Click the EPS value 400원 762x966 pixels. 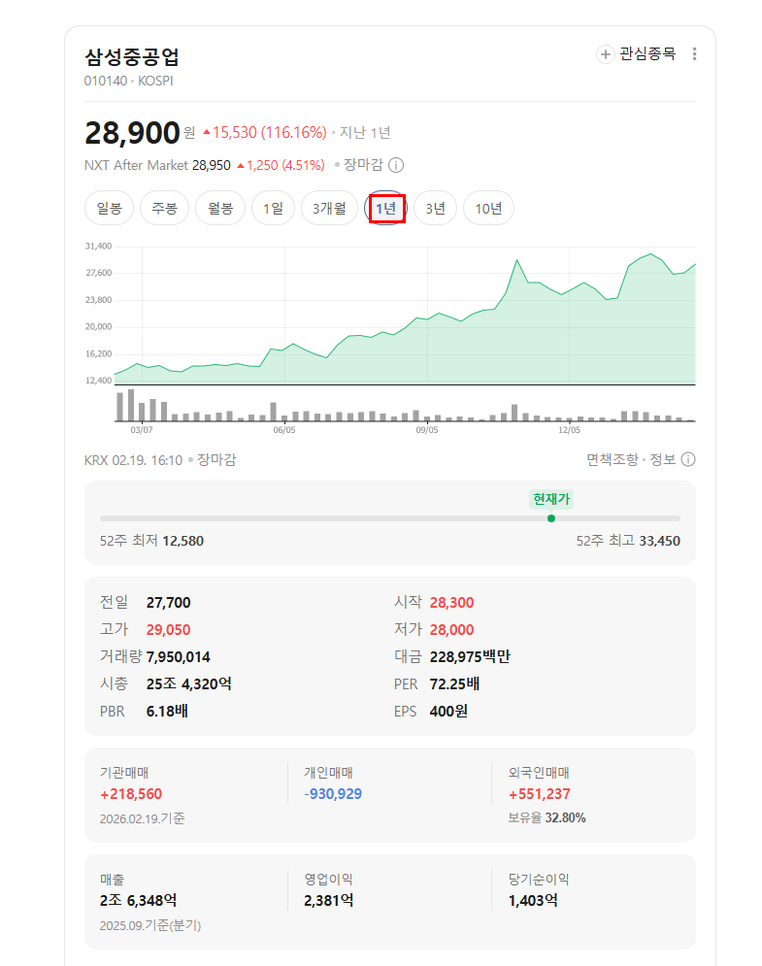point(448,711)
